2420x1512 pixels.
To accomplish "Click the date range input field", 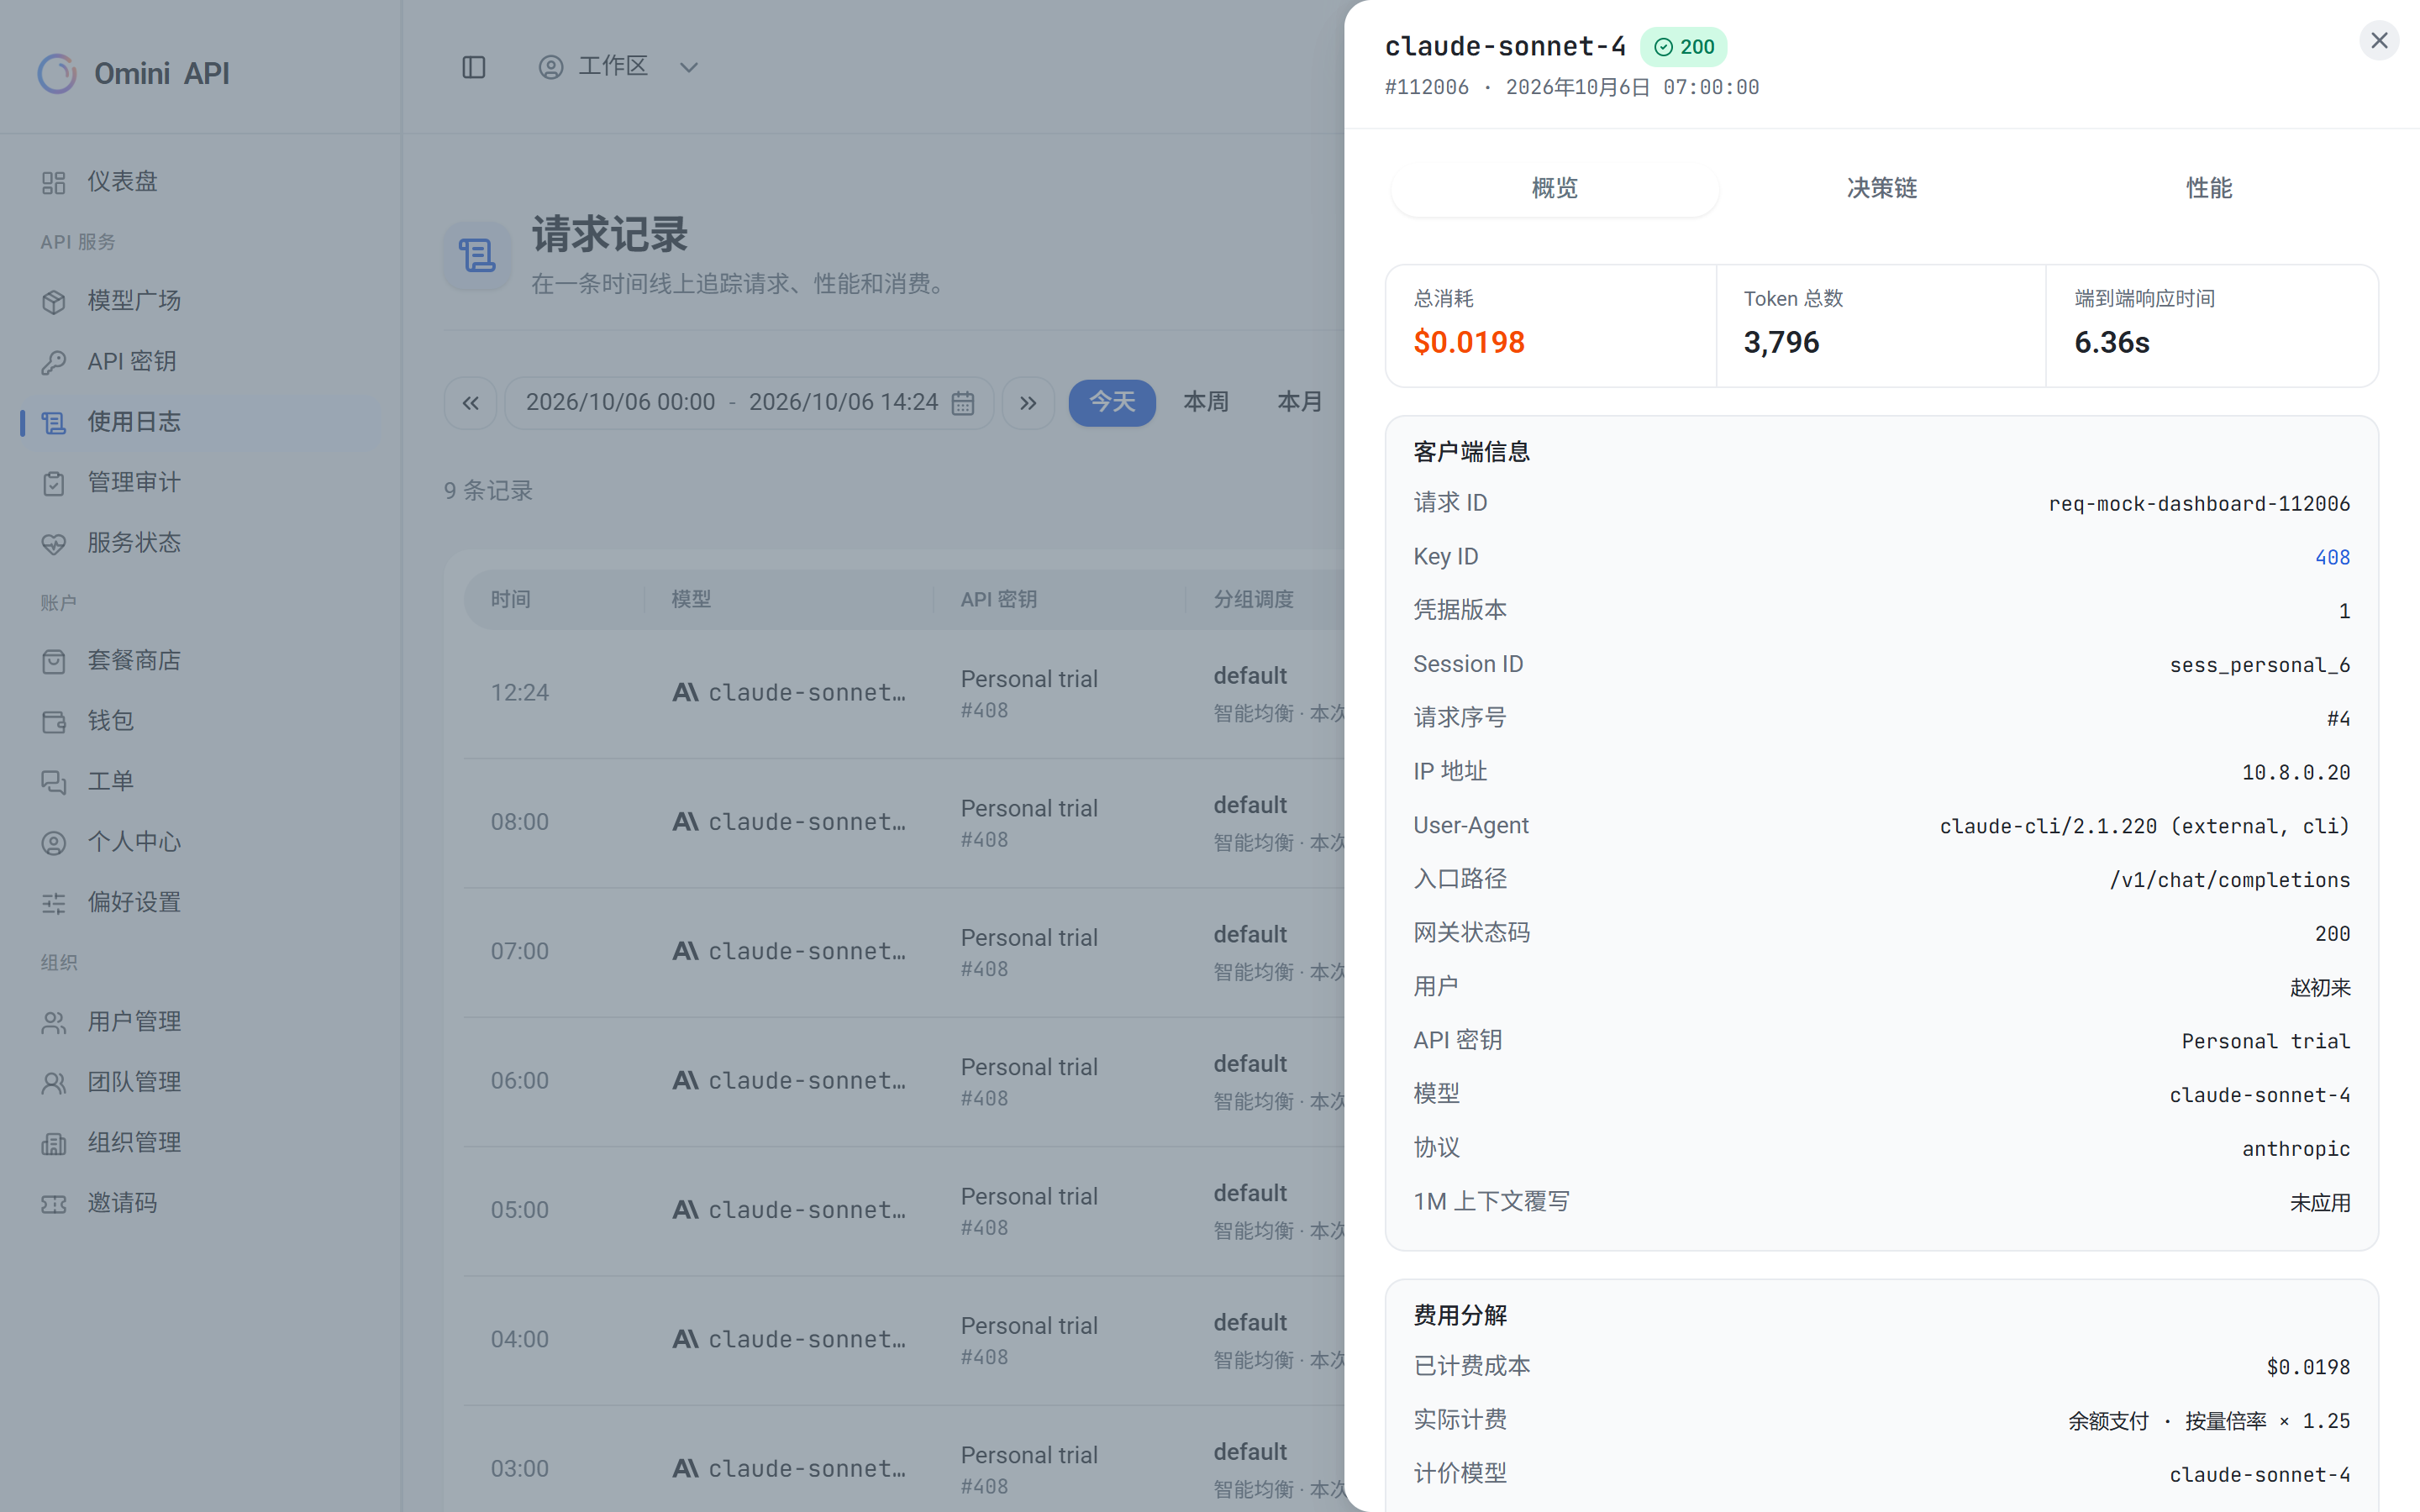I will (749, 403).
